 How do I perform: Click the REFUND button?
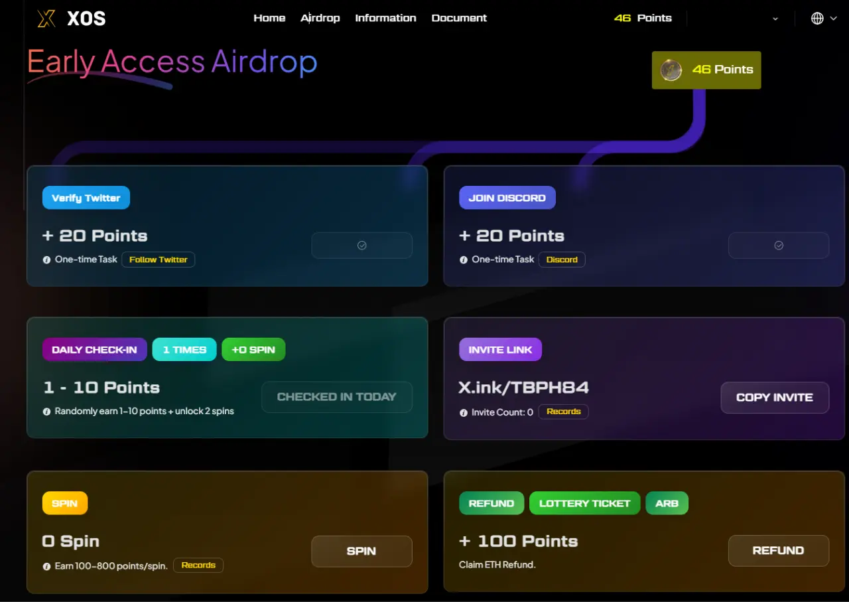779,550
